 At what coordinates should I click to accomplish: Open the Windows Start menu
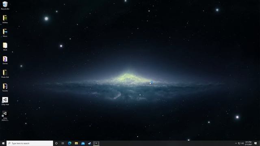pyautogui.click(x=3, y=143)
